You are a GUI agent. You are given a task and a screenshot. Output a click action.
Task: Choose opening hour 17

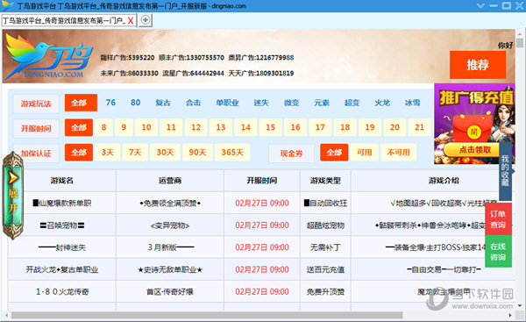(x=320, y=127)
